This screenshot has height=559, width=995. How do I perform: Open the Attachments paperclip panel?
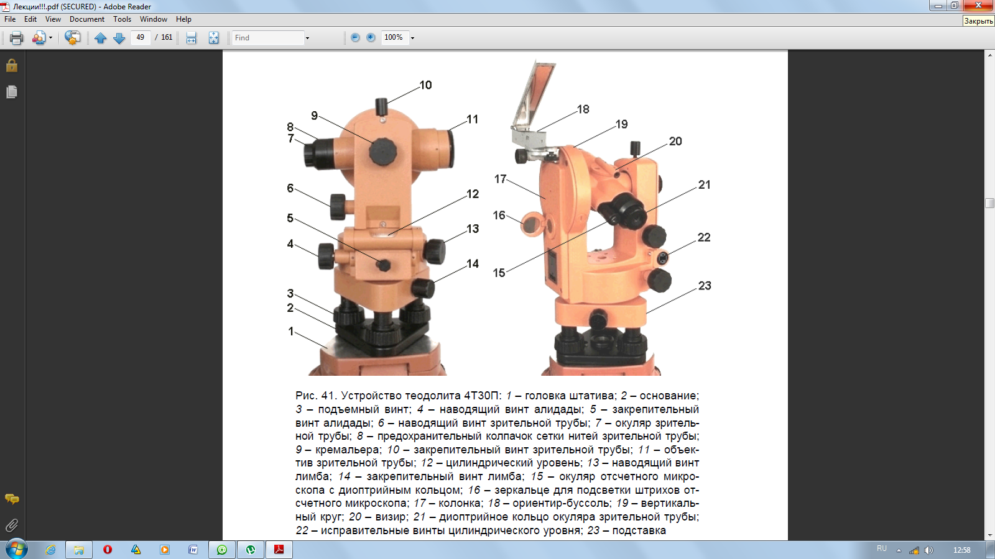pos(12,525)
